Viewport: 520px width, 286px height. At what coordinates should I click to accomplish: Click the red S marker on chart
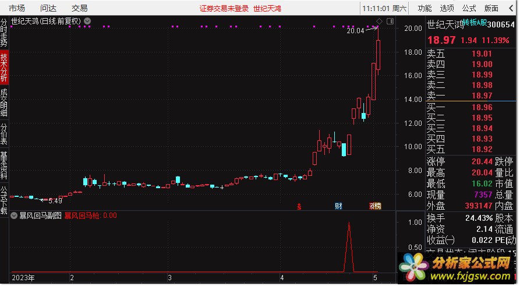coord(299,207)
